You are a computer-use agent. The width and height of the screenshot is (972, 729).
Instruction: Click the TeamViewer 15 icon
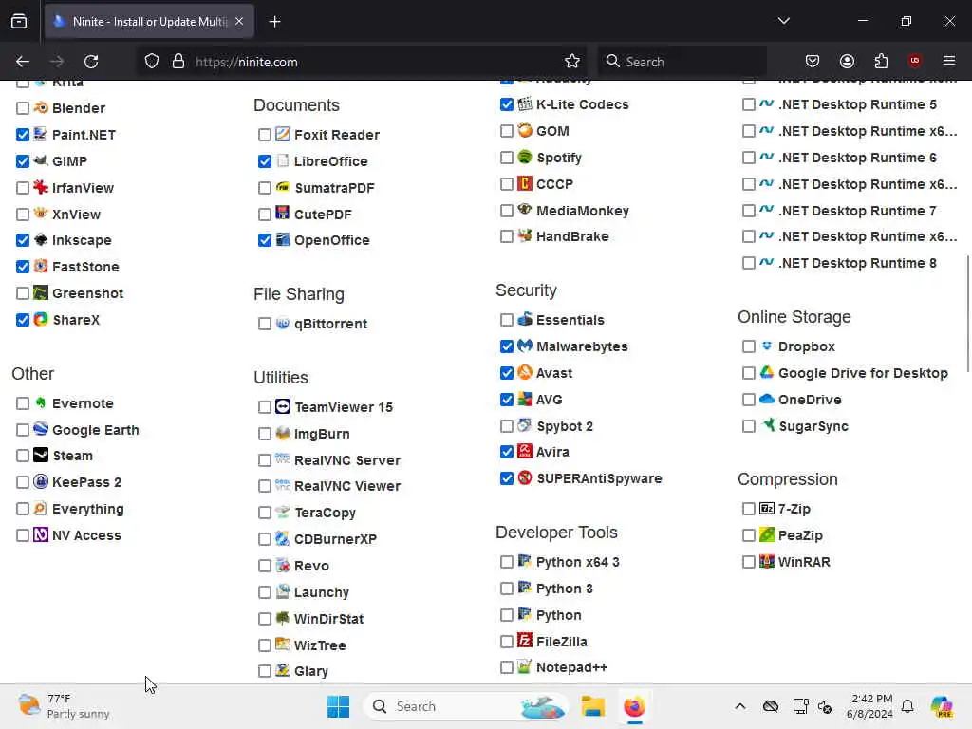283,406
